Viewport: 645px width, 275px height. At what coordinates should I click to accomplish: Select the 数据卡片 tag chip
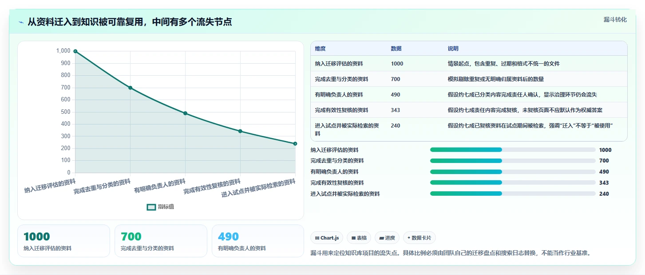click(x=419, y=238)
